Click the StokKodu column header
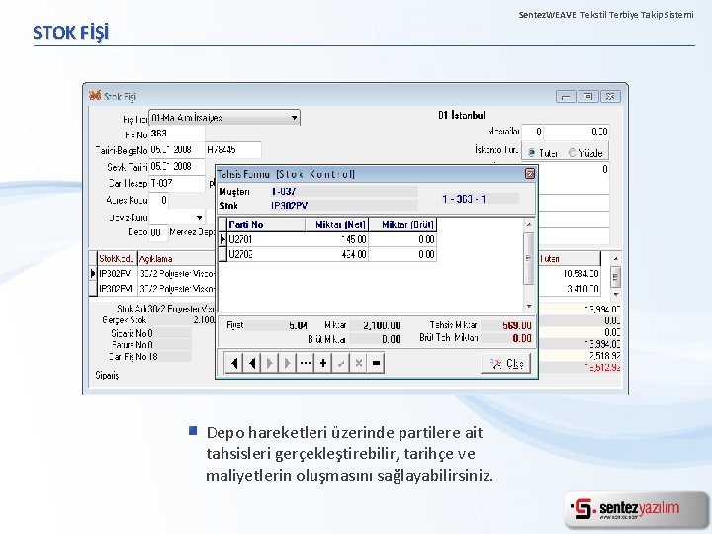The image size is (712, 534). (x=117, y=259)
